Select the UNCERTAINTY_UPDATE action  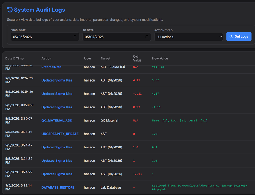coord(60,134)
